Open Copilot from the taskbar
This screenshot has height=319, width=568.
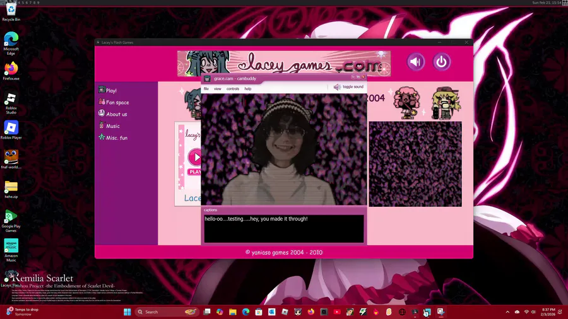pyautogui.click(x=220, y=312)
